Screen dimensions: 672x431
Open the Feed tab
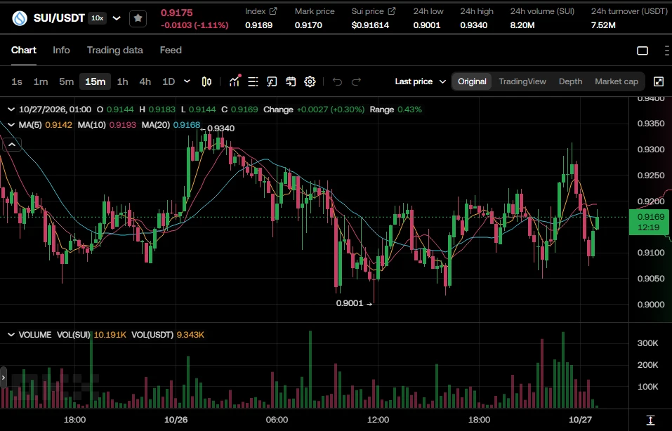point(171,50)
